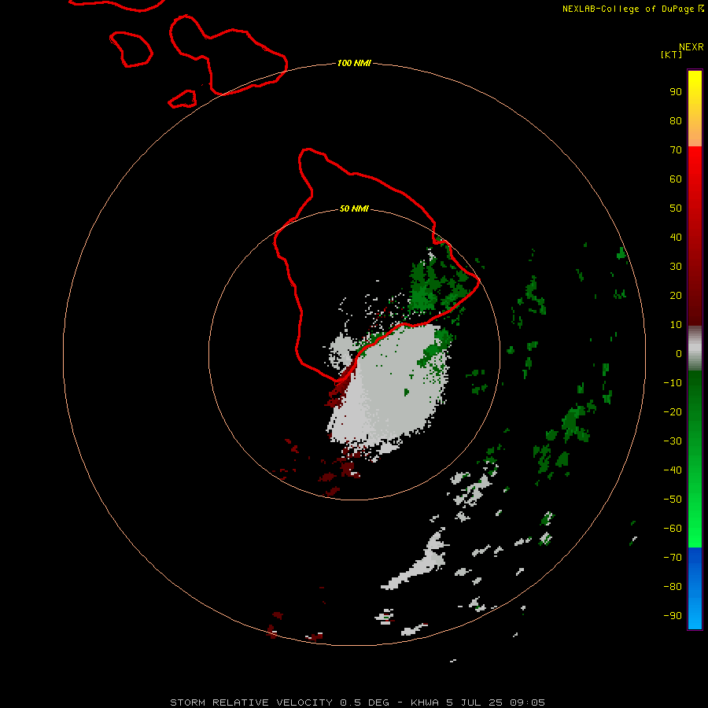Click the 50 NMI range ring label

[354, 208]
